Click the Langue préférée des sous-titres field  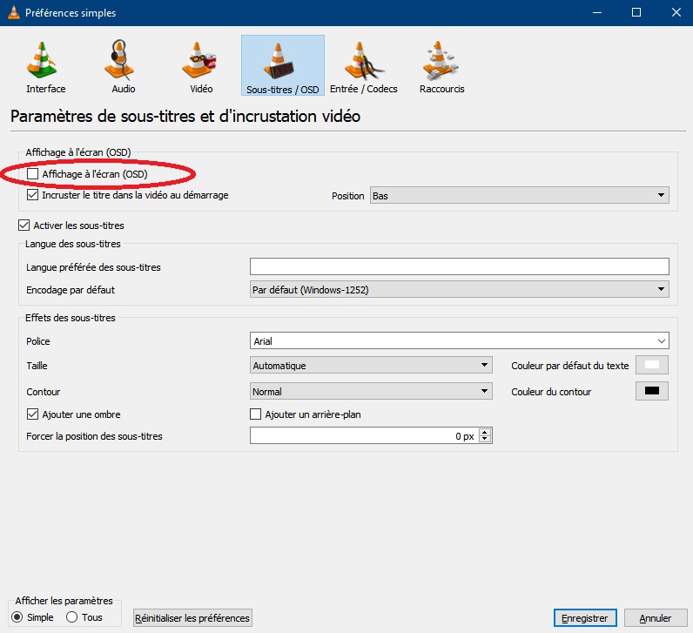(x=459, y=266)
